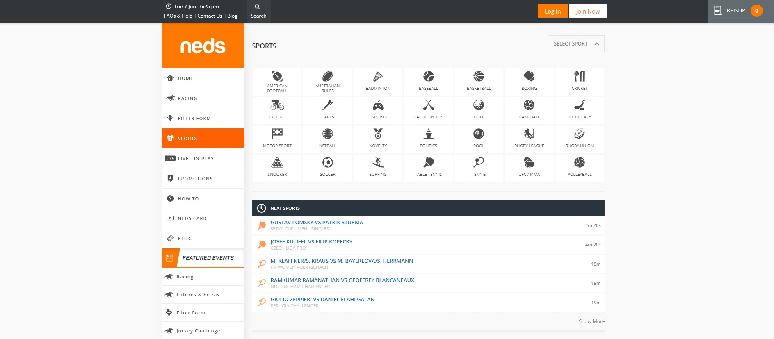The width and height of the screenshot is (774, 339).
Task: Open the Rugby Union tile
Action: click(580, 139)
